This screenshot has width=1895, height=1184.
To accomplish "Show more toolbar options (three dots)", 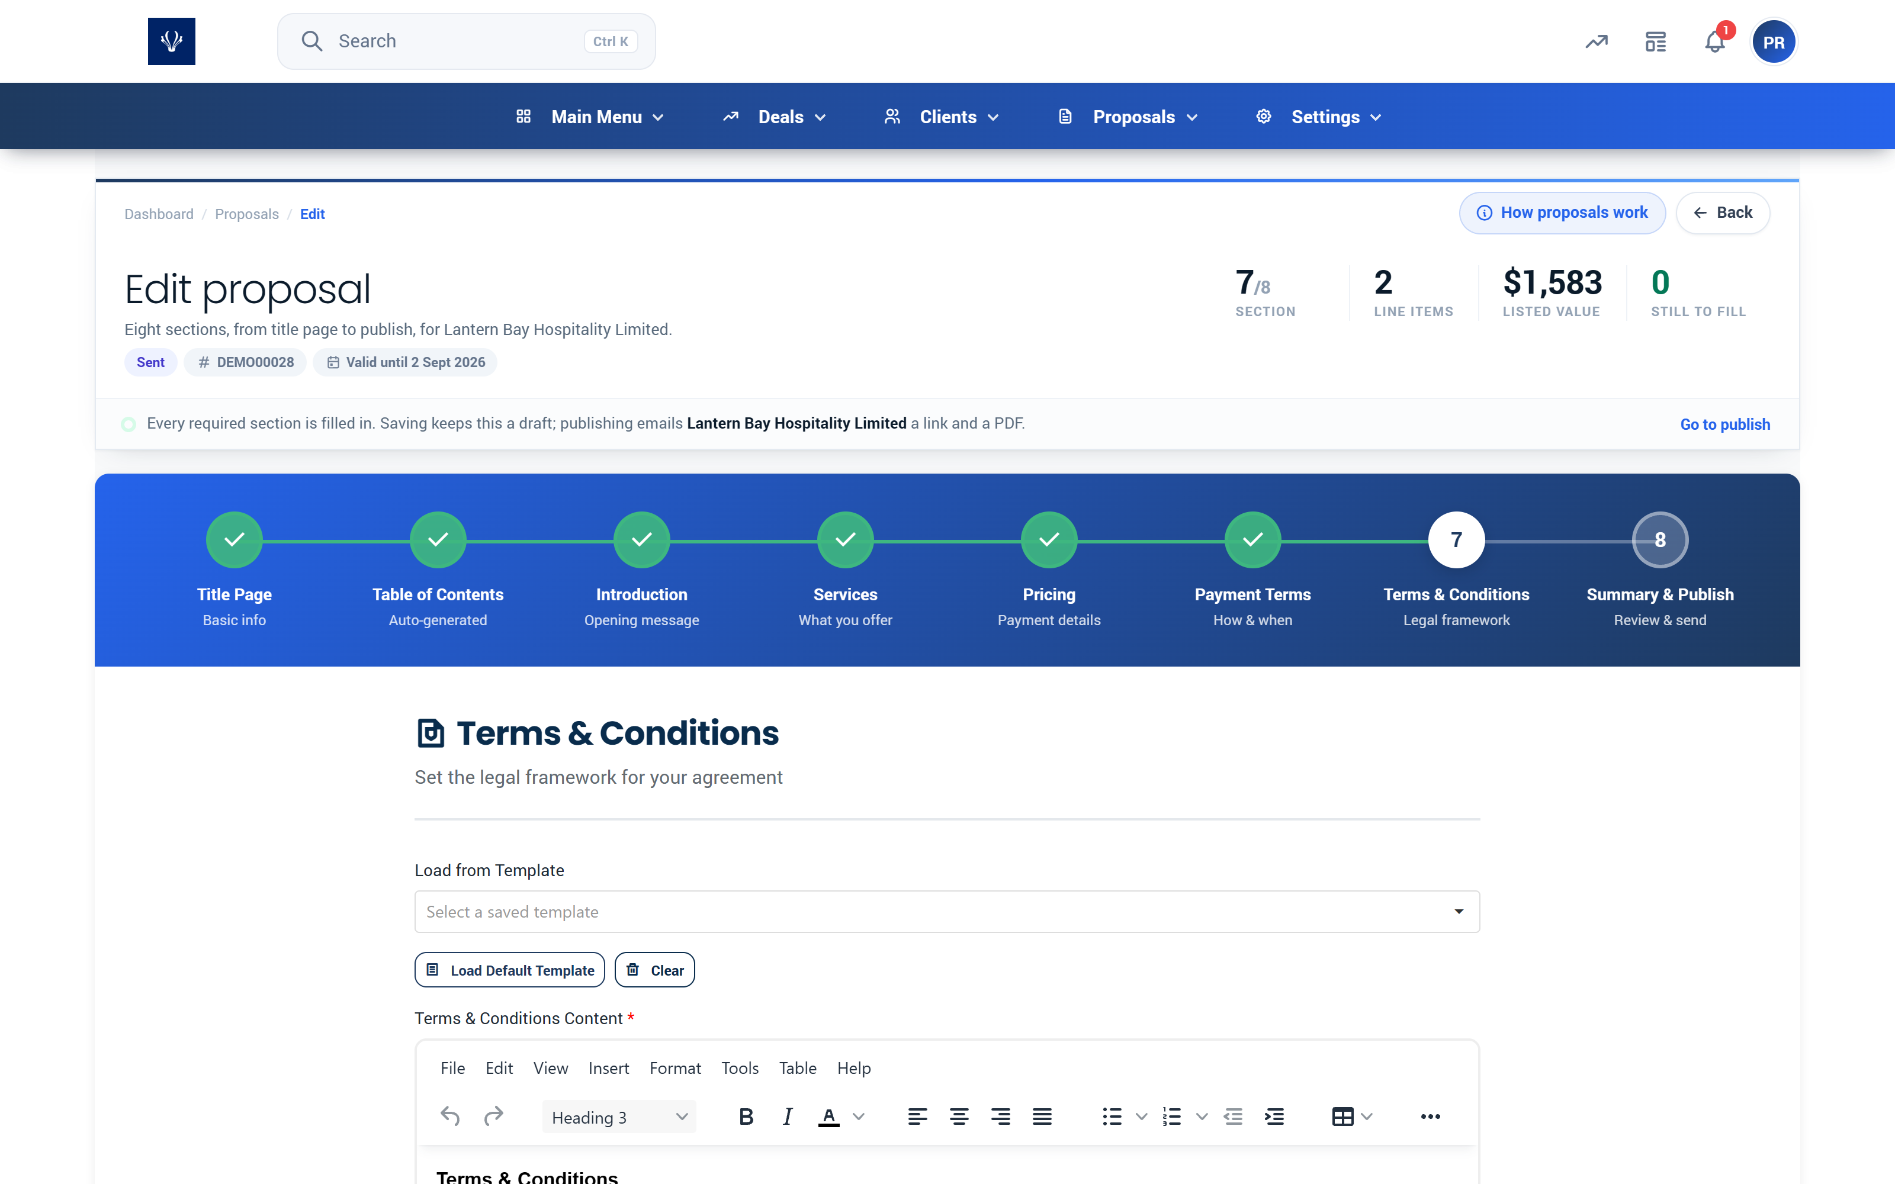I will [x=1430, y=1117].
